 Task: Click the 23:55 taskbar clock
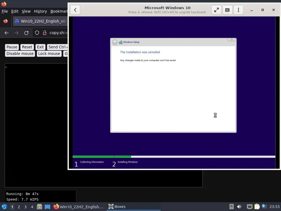tap(274, 207)
